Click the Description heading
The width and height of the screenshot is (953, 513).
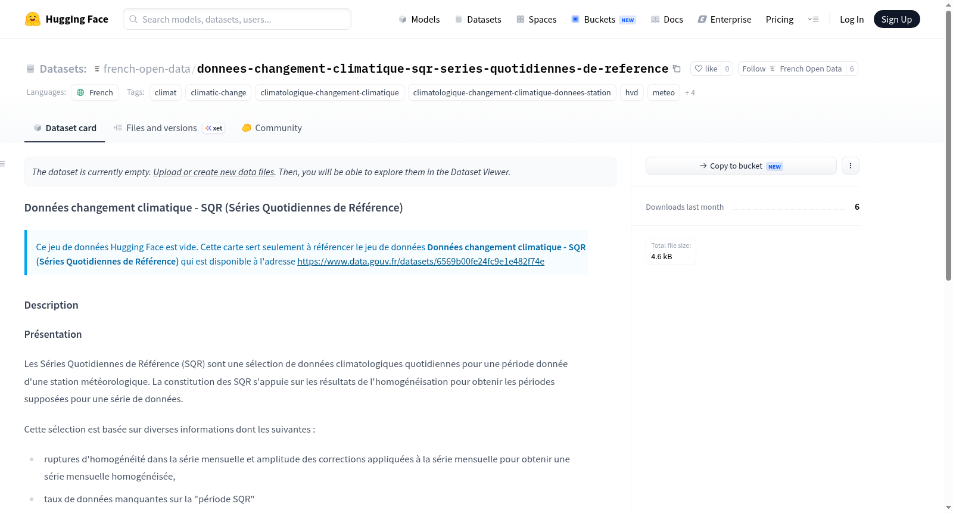pyautogui.click(x=51, y=305)
